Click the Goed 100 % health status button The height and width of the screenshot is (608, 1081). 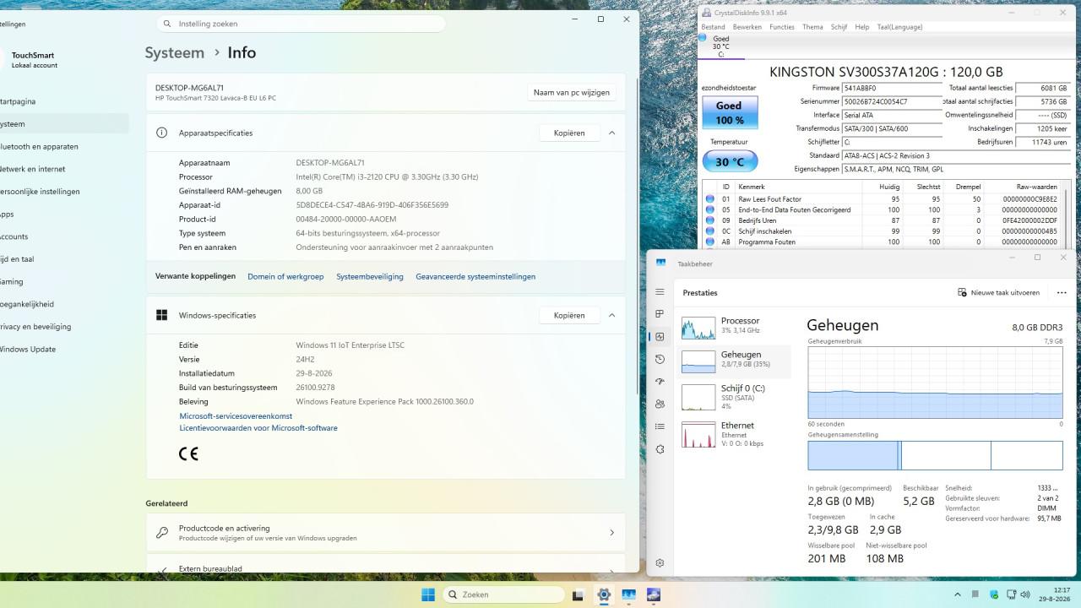pyautogui.click(x=730, y=112)
